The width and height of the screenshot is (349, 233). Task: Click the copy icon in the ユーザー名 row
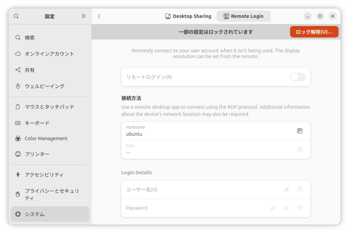coord(300,189)
